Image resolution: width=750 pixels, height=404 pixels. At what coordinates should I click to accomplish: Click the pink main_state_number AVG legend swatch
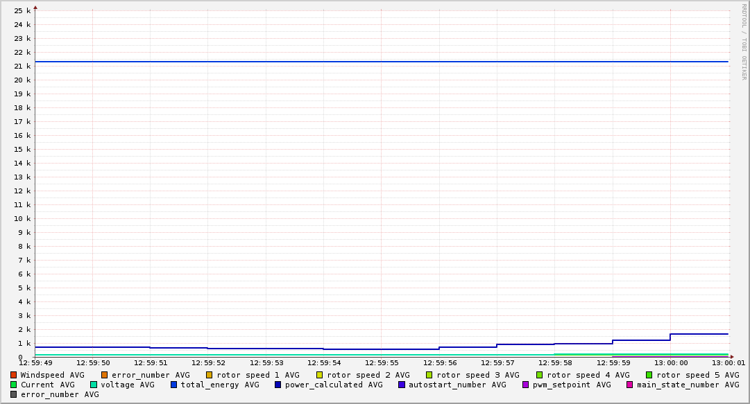coord(630,385)
